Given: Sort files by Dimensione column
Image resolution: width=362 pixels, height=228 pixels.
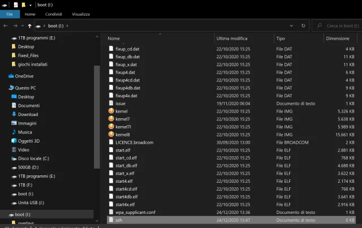Looking at the screenshot, I should (x=338, y=38).
